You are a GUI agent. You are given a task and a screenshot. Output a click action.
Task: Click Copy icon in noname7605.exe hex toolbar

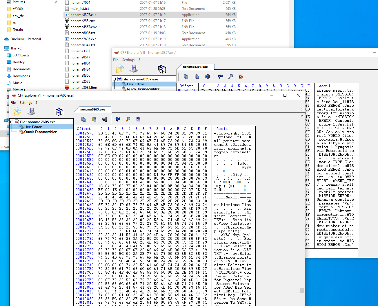point(83,119)
